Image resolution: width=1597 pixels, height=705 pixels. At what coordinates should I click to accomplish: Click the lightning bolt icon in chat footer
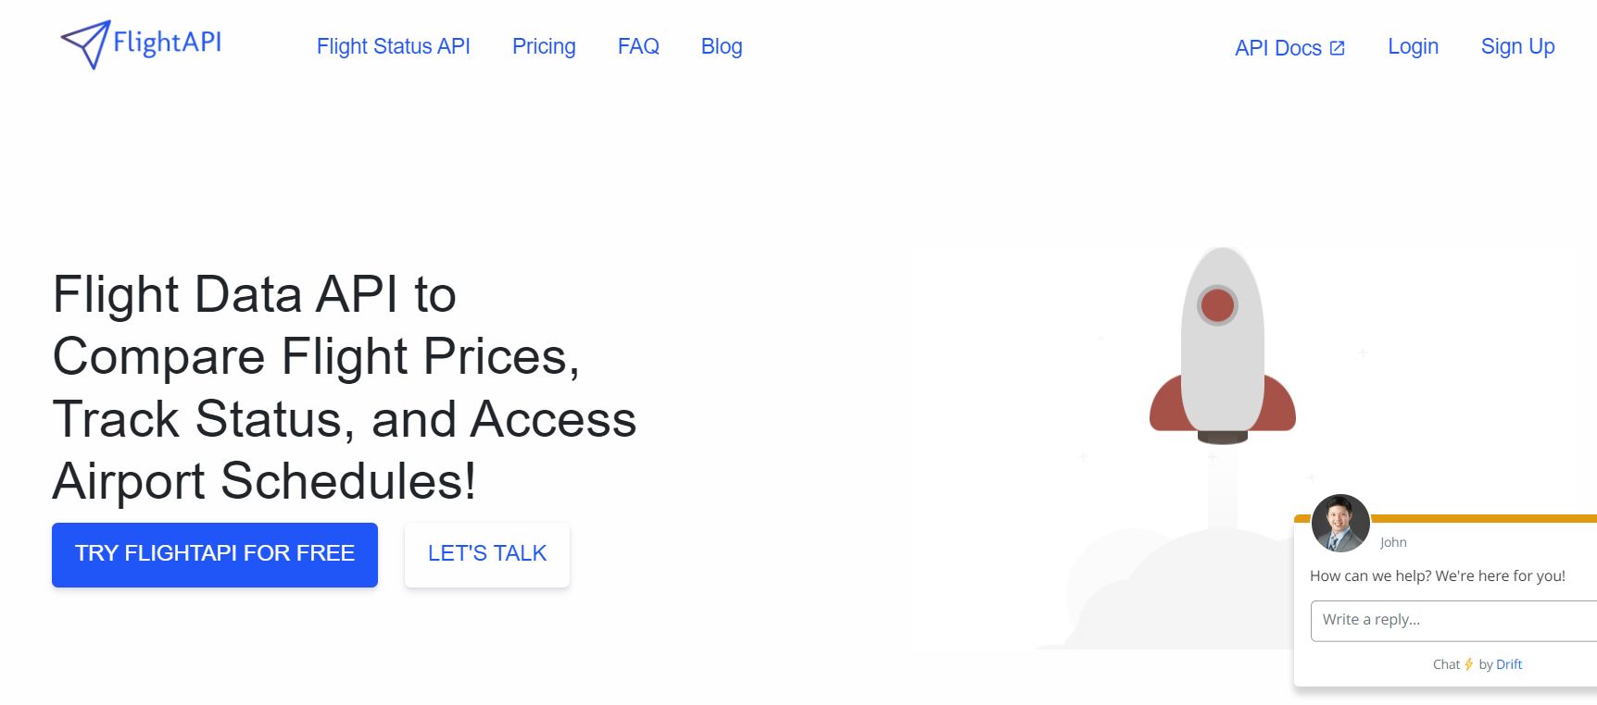1469,664
